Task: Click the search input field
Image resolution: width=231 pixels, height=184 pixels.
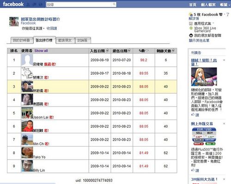Action: click(x=79, y=5)
